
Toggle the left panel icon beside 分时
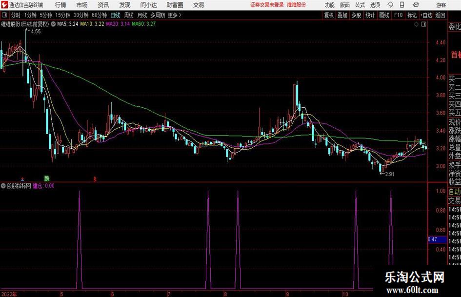tap(4, 15)
